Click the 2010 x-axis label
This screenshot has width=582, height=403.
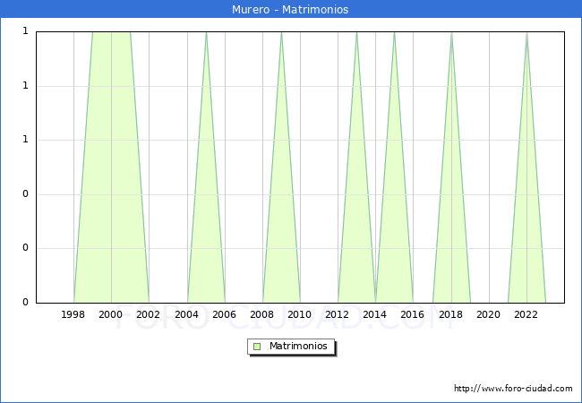[x=300, y=314]
